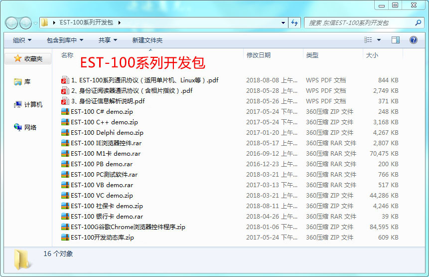Select the 库 (Libraries) sidebar item
Viewport: 429px width, 277px height.
pos(22,82)
